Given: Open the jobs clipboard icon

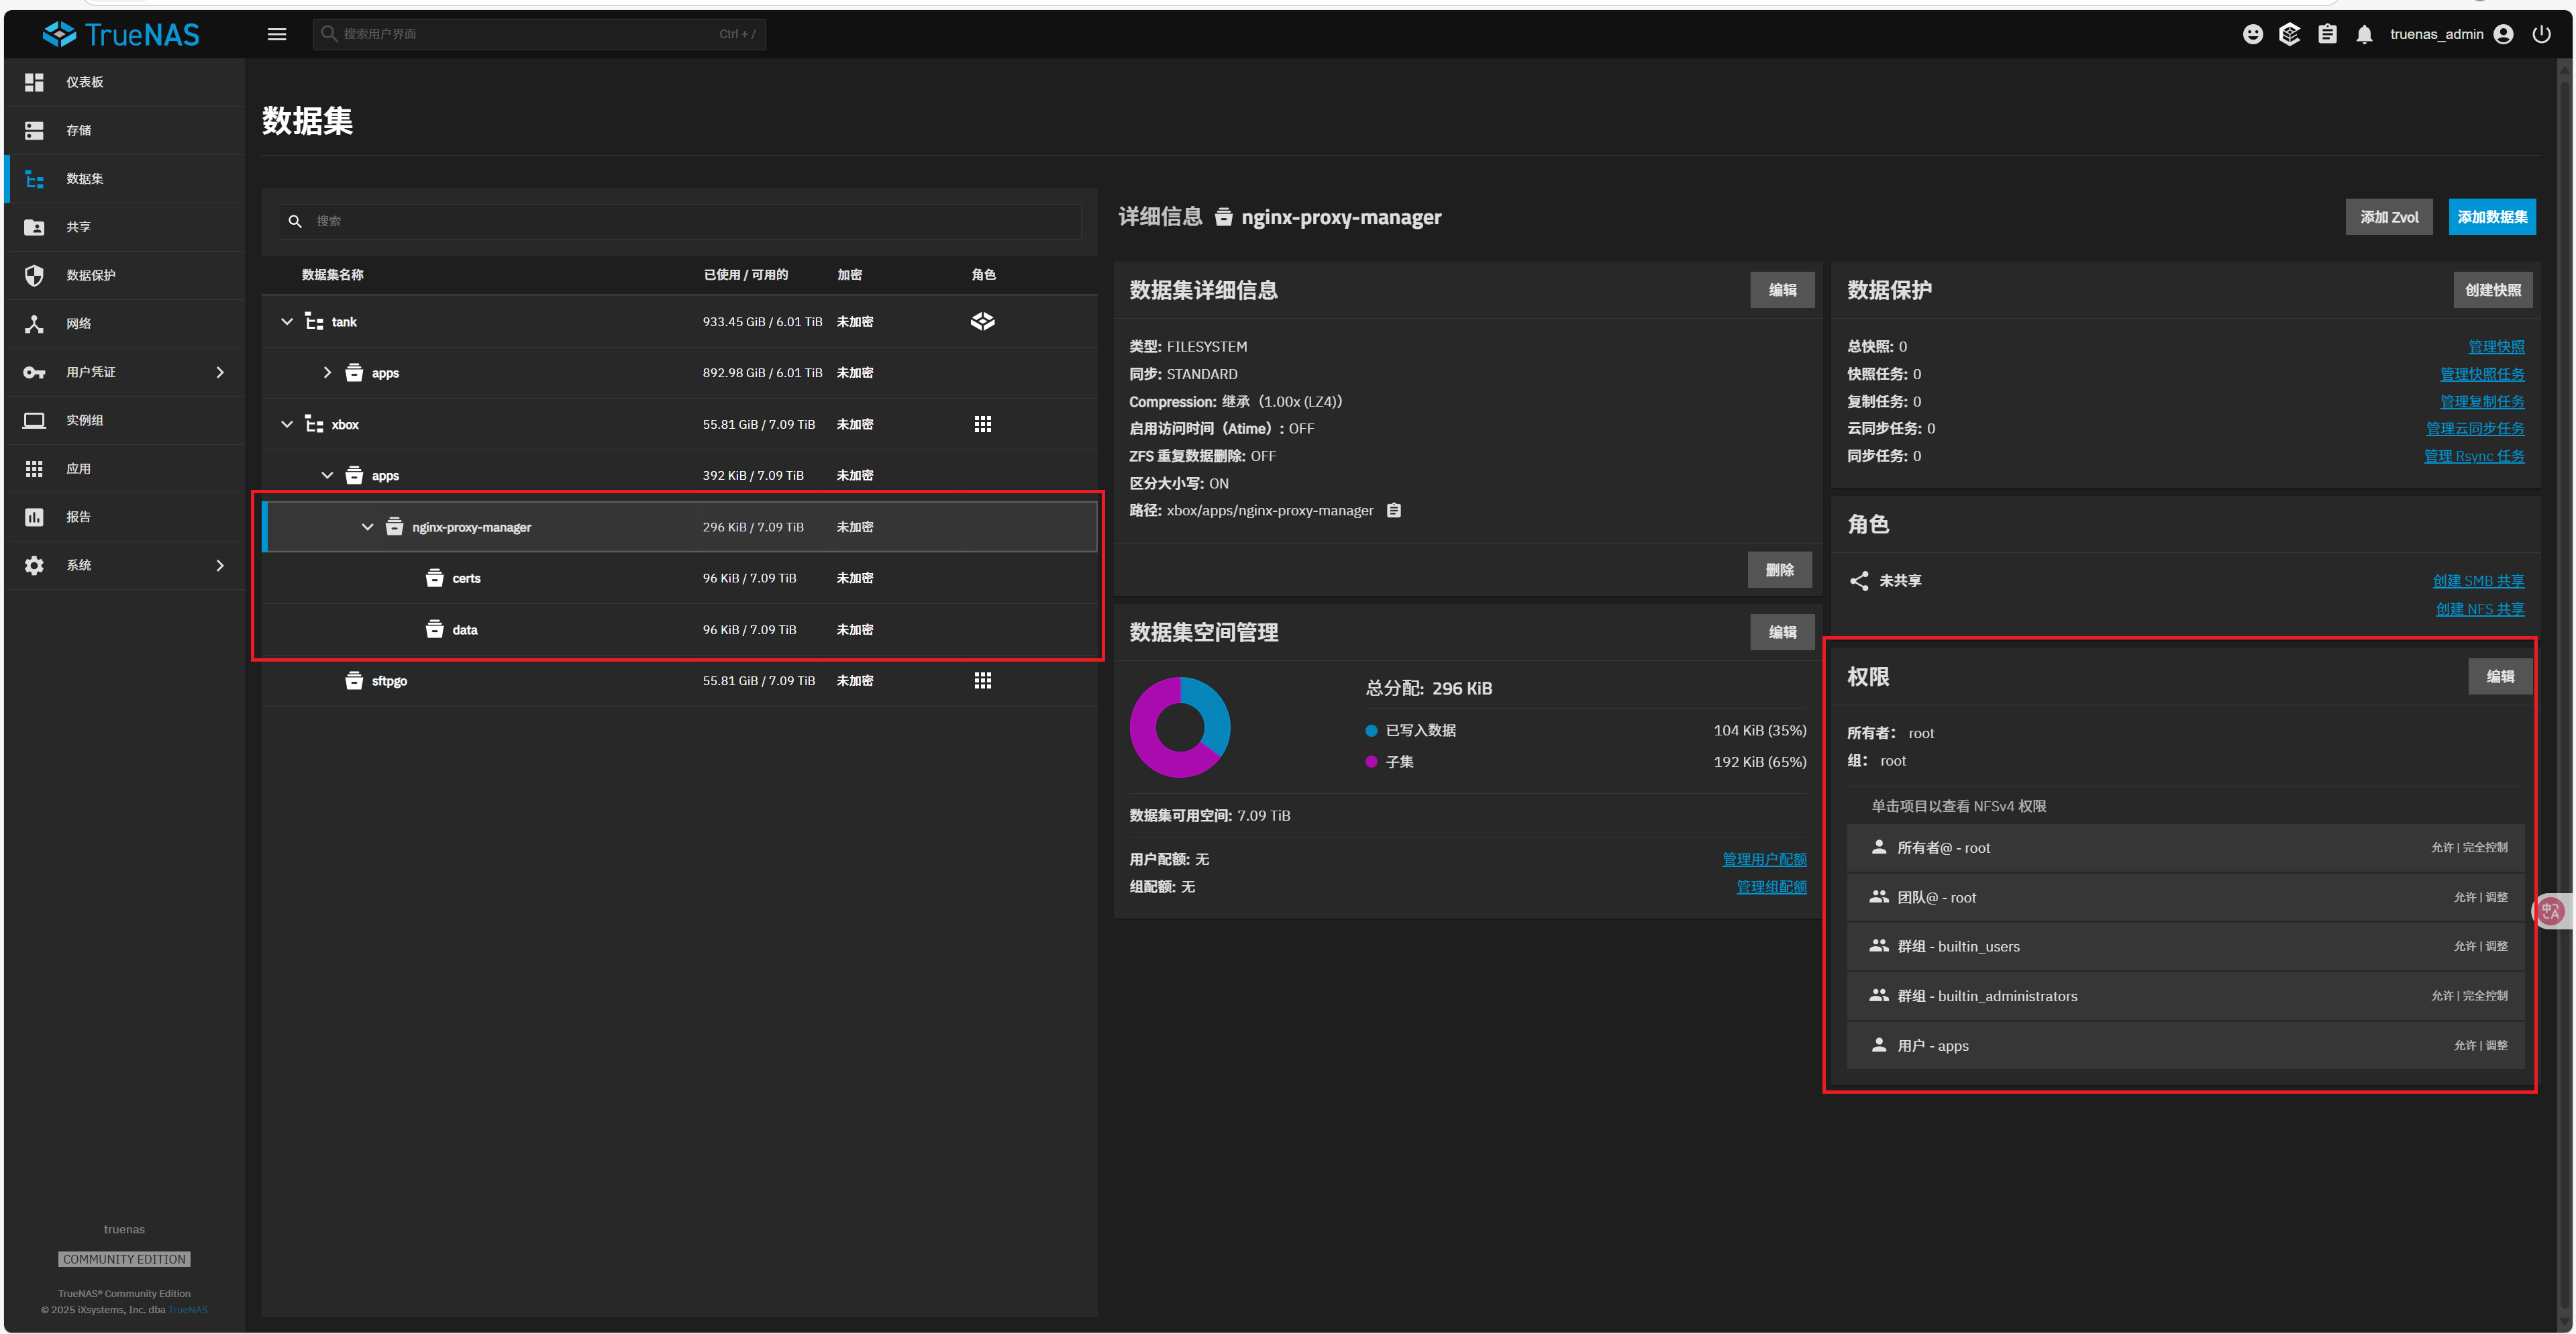Looking at the screenshot, I should point(2327,33).
